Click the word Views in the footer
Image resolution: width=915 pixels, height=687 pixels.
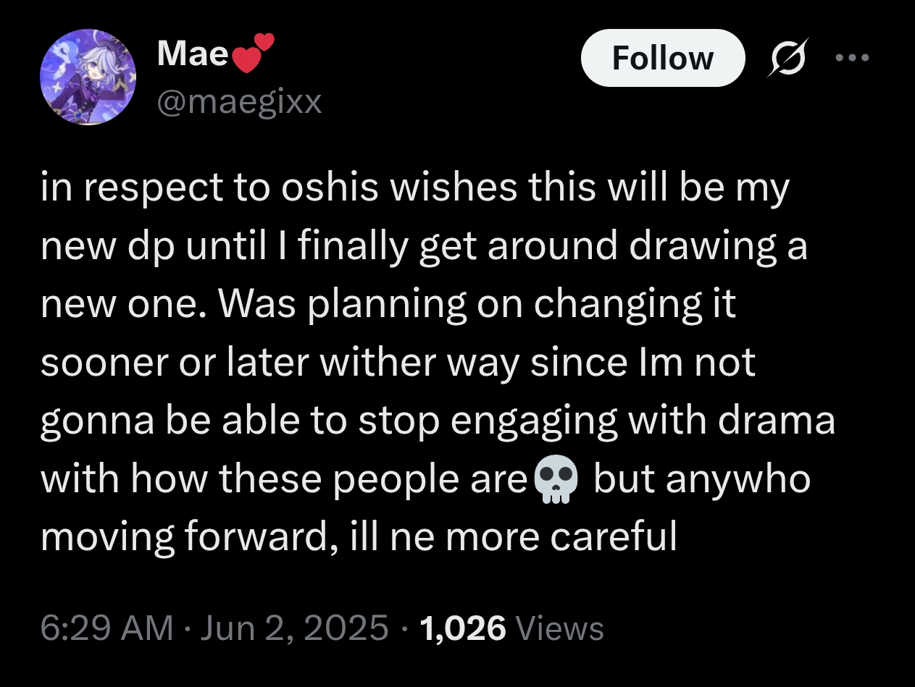pyautogui.click(x=559, y=628)
